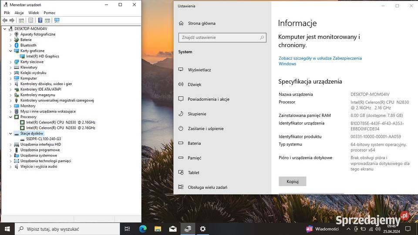This screenshot has width=418, height=235.
Task: Select Kontrolery IDE ATA/ATAPI row
Action: pyautogui.click(x=41, y=89)
